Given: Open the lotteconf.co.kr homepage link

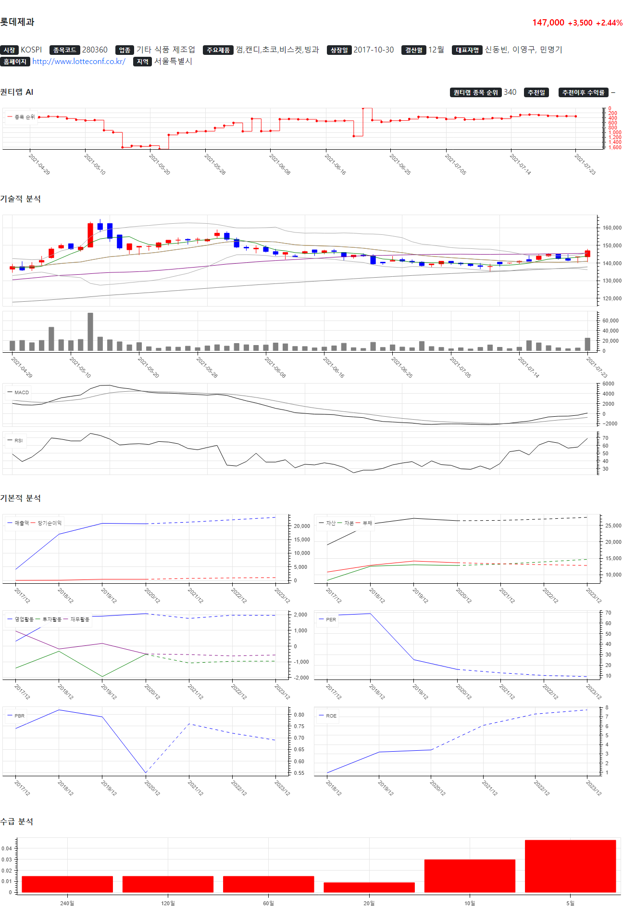Looking at the screenshot, I should (79, 62).
